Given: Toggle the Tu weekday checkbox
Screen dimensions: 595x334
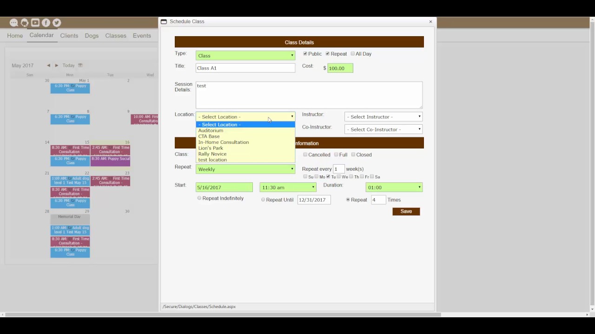Looking at the screenshot, I should click(328, 176).
